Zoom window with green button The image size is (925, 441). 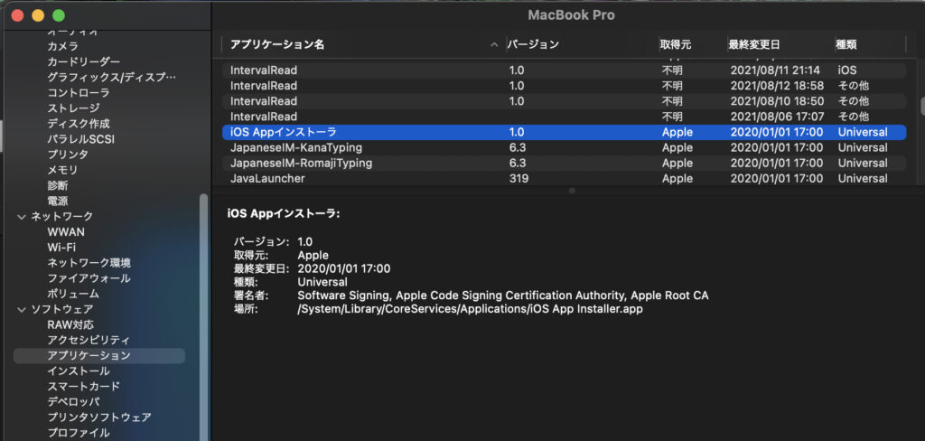pos(58,16)
